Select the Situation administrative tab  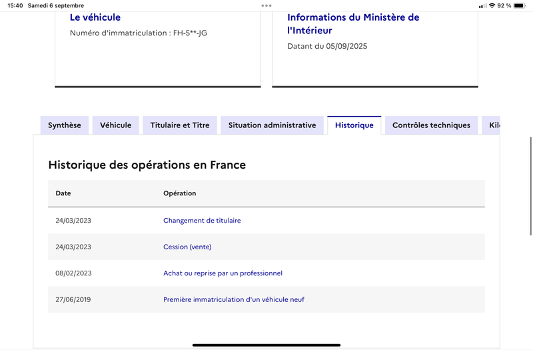pos(272,125)
